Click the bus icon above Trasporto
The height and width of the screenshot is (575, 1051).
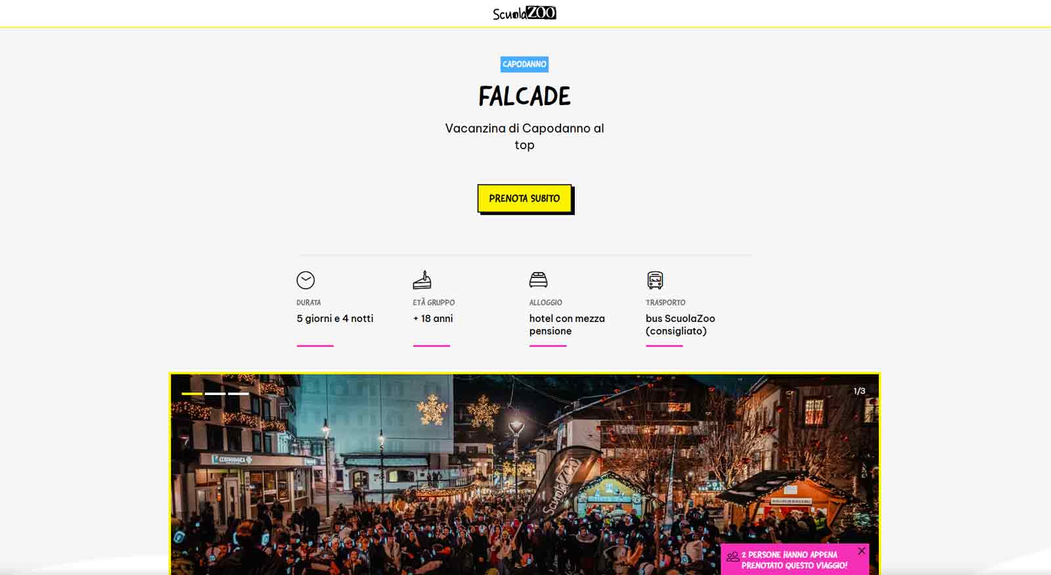pyautogui.click(x=655, y=280)
